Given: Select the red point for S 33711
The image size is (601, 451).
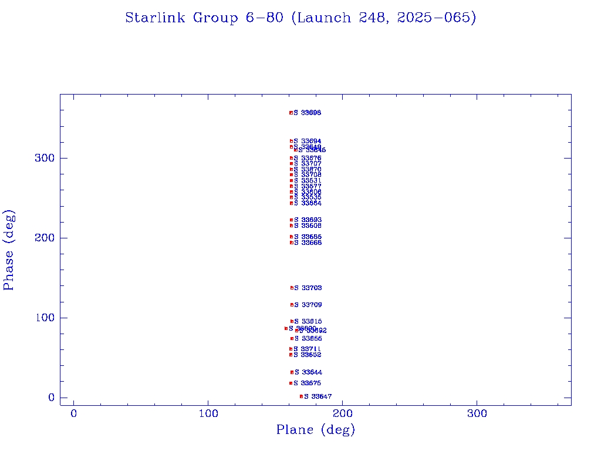Looking at the screenshot, I should coord(291,349).
